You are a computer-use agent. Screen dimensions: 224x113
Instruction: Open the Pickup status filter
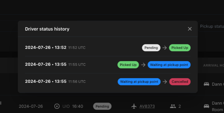211,26
